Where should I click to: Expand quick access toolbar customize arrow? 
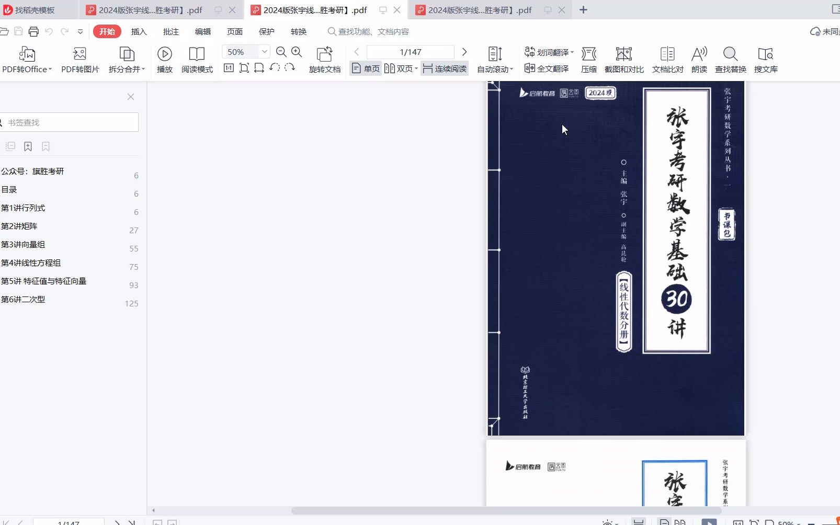click(x=80, y=32)
